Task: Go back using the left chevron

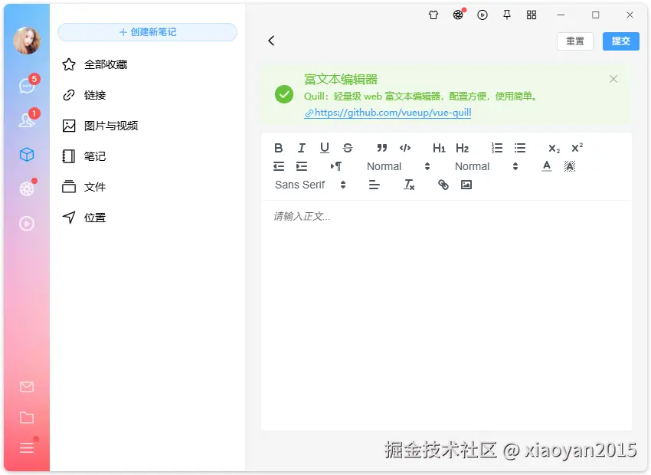Action: (x=271, y=41)
